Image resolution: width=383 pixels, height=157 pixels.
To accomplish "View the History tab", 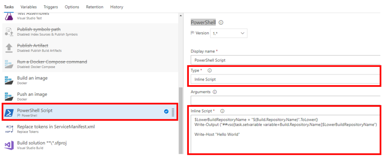I will point(117,7).
